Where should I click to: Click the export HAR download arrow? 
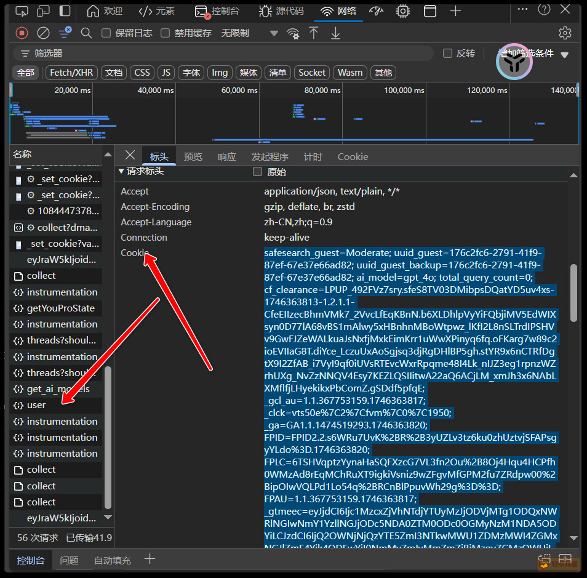335,33
